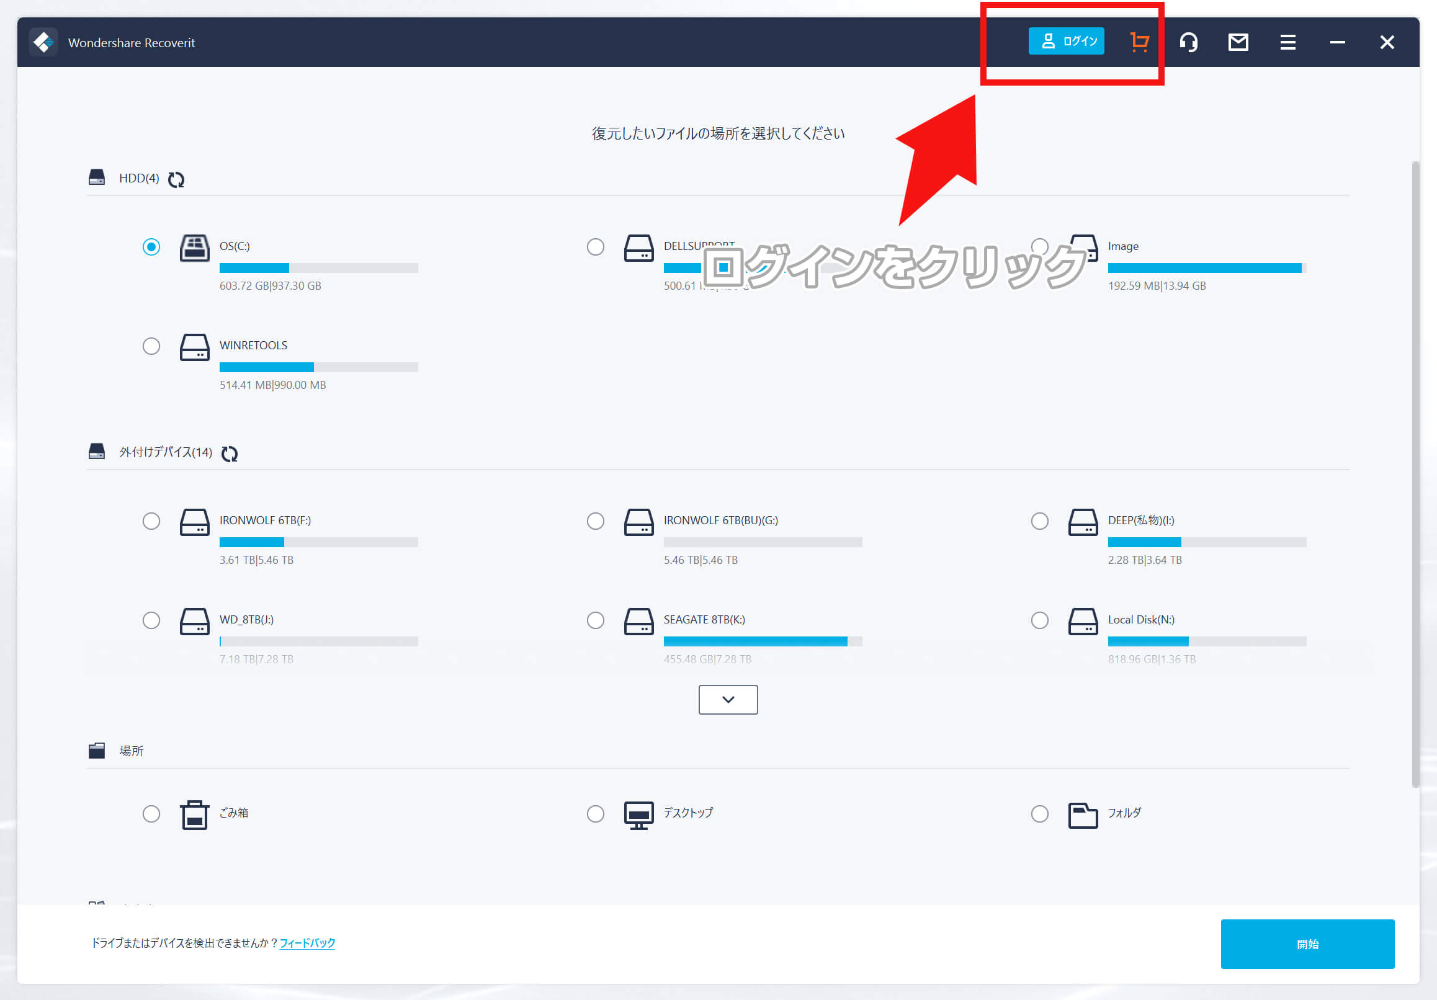The height and width of the screenshot is (1000, 1437).
Task: Click the SEAGATE 8TB(K:) usage bar
Action: tap(763, 642)
